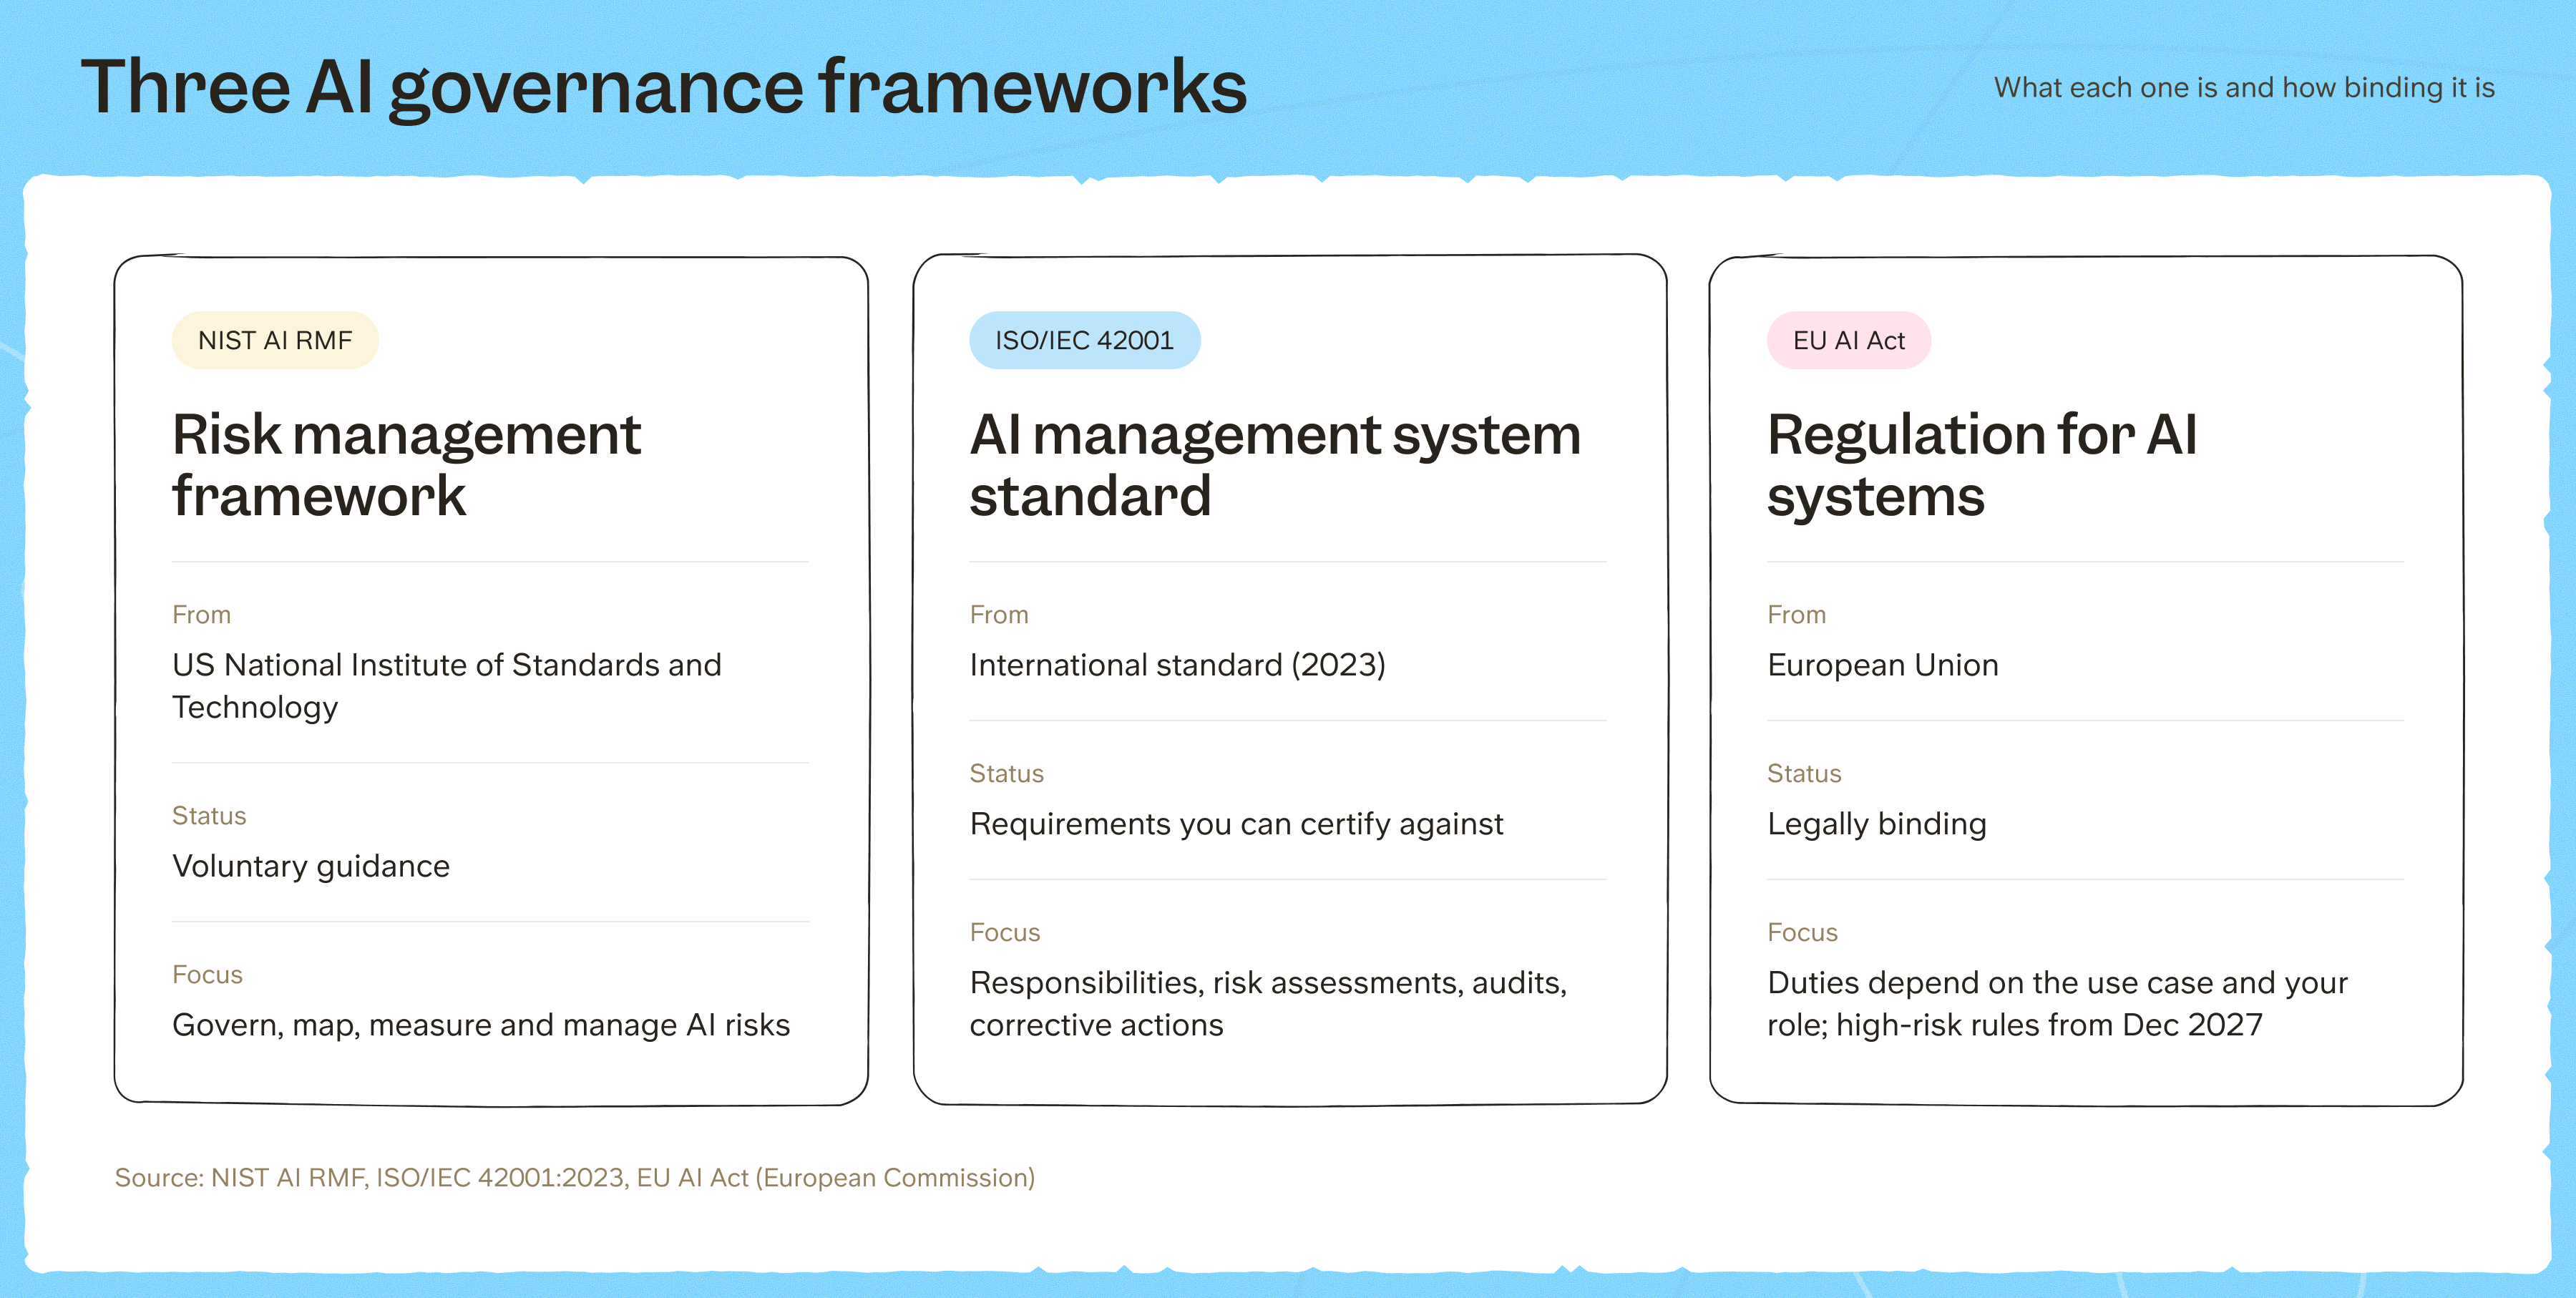Image resolution: width=2576 pixels, height=1298 pixels.
Task: Click 'Responsibilities, risk assessments, audits, corrective actions' text
Action: point(1268,1004)
